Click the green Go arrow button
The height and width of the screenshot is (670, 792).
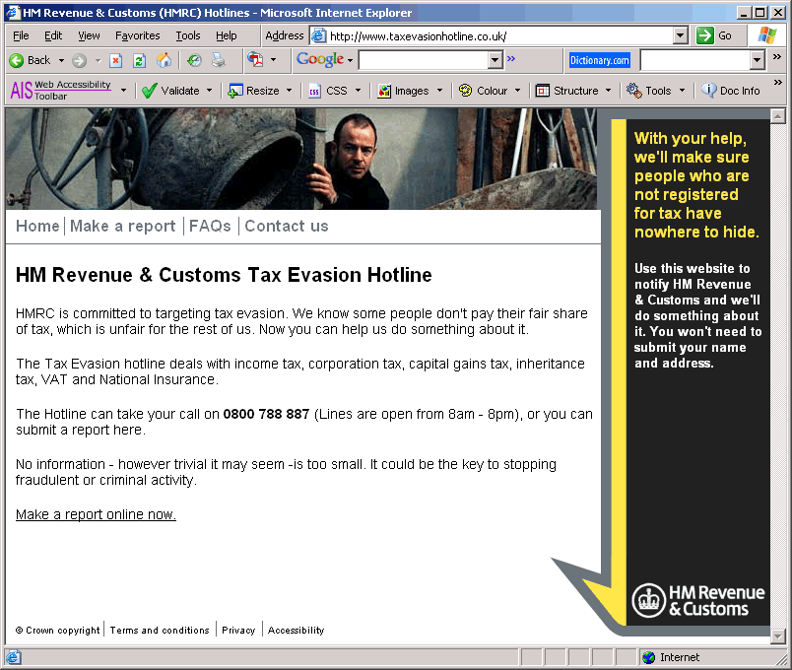tap(704, 35)
